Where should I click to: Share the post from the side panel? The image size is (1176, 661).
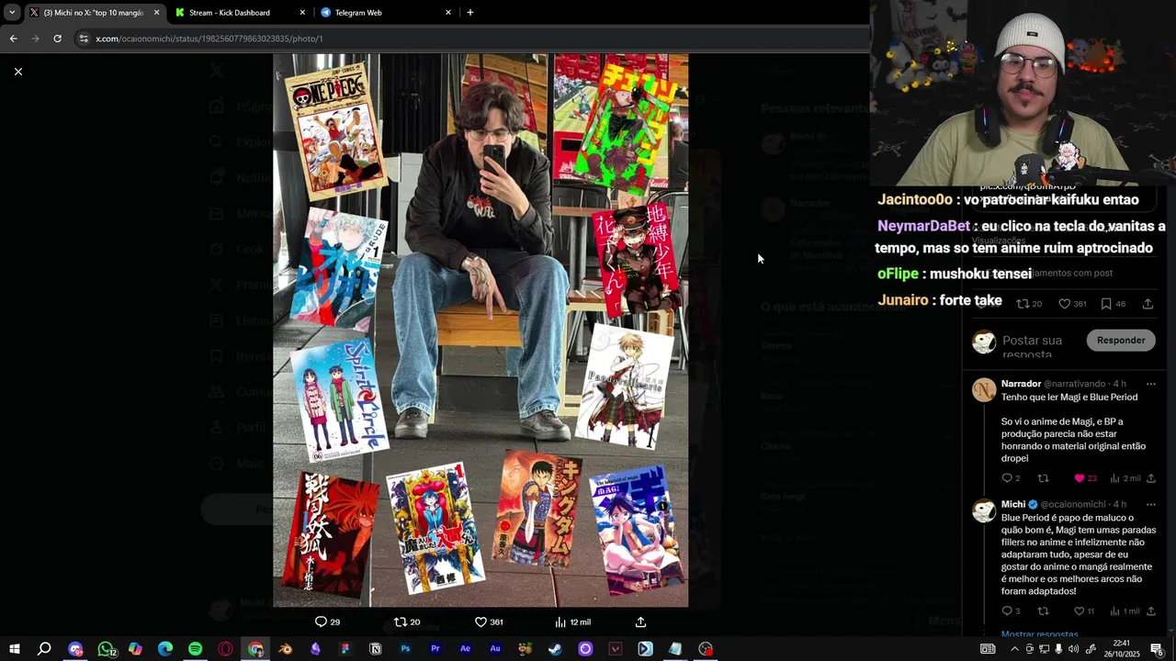tap(1148, 304)
